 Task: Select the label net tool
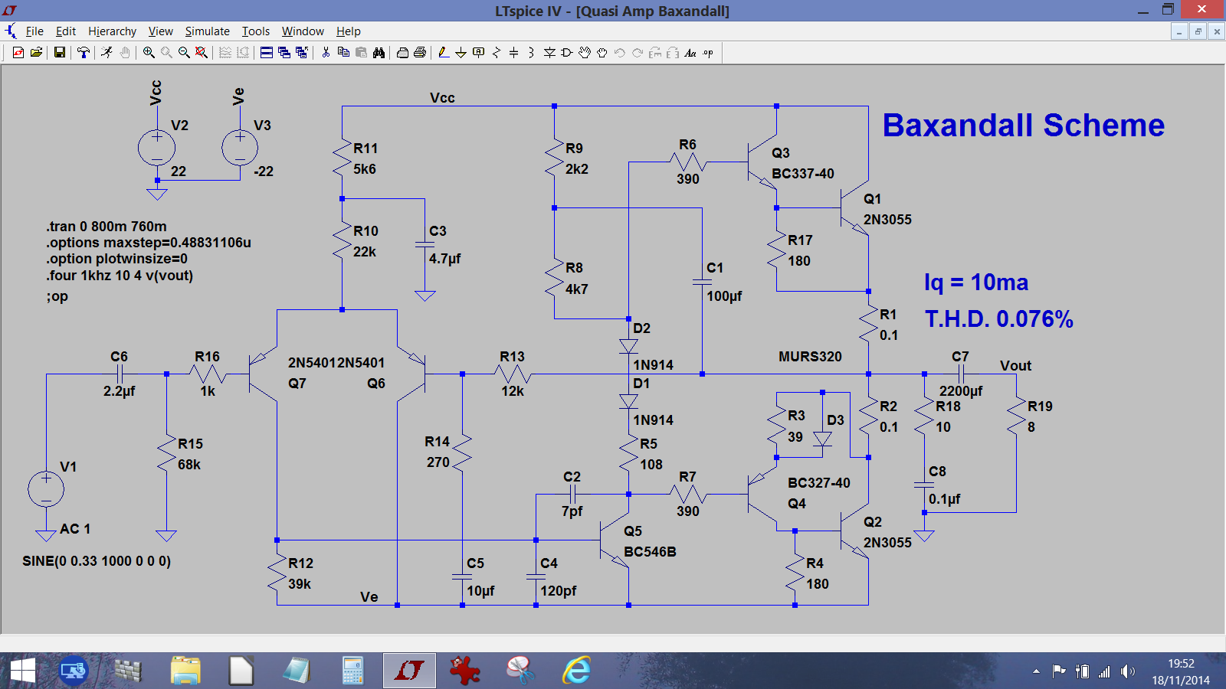(x=478, y=52)
